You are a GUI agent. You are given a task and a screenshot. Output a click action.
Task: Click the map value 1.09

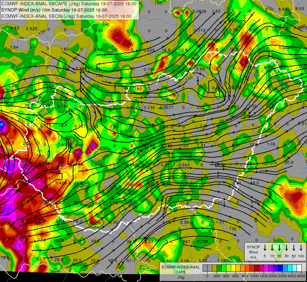coord(271,144)
